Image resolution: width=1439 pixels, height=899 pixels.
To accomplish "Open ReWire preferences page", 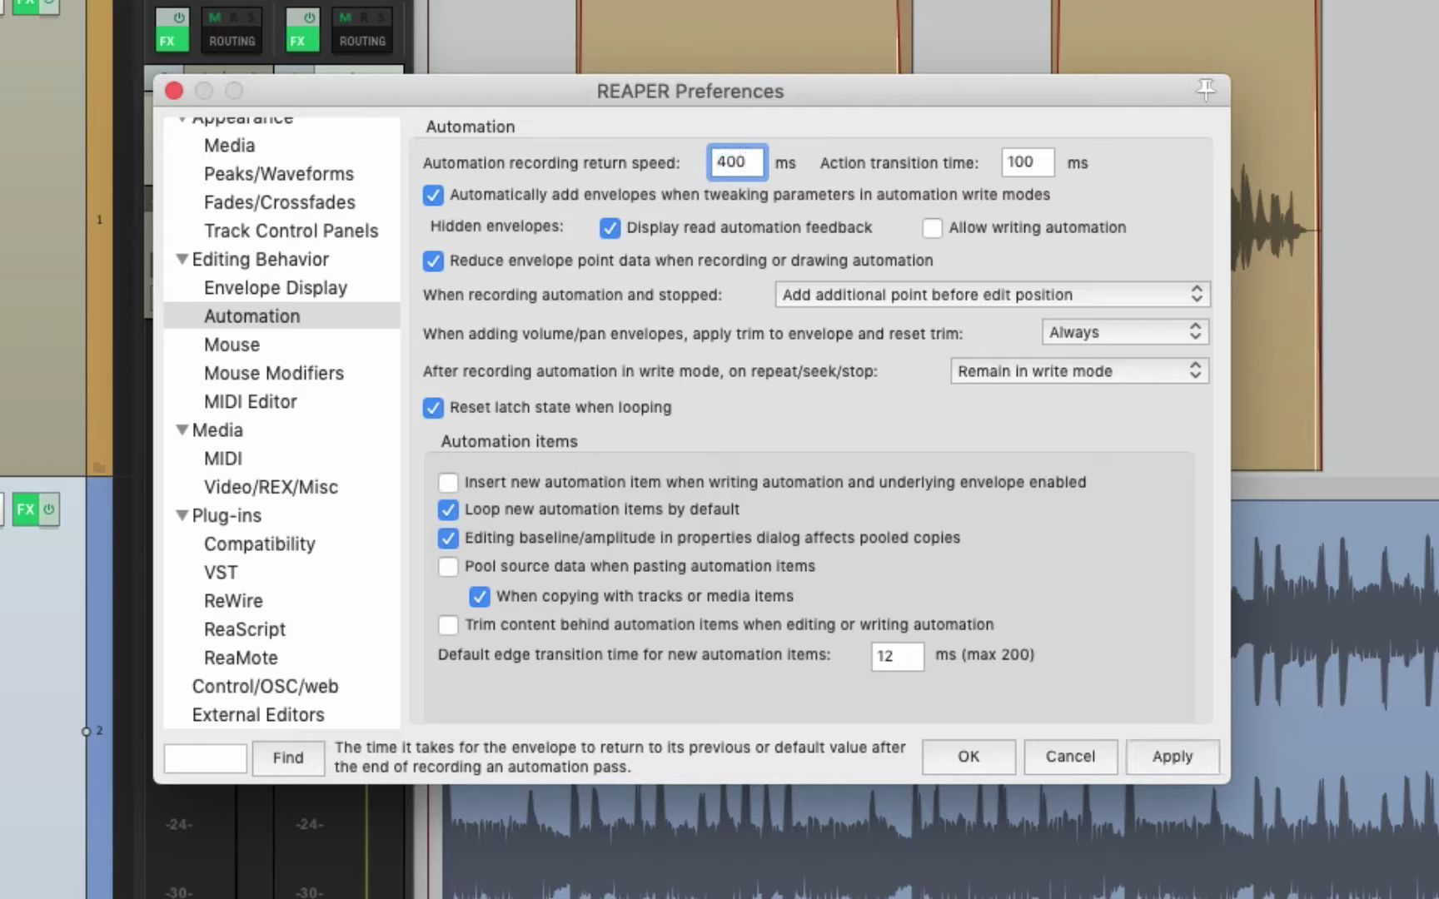I will [233, 601].
